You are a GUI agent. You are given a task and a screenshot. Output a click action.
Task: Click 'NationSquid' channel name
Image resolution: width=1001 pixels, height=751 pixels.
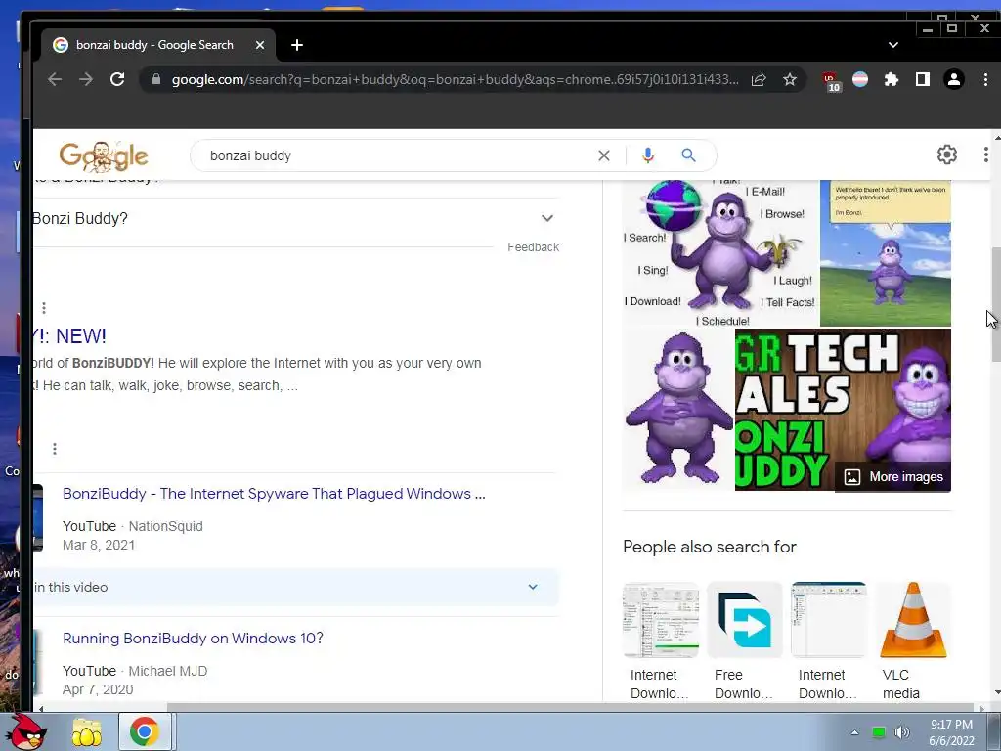166,526
